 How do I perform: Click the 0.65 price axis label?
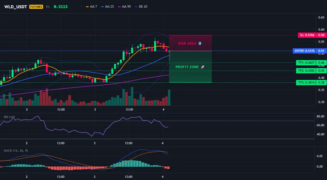(x=321, y=17)
